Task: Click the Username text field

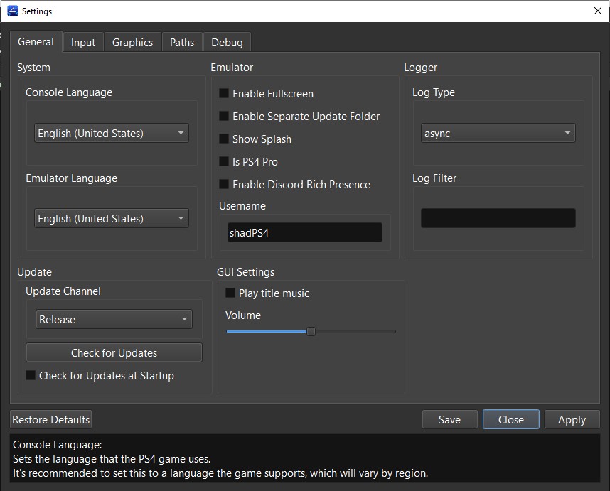Action: pos(304,232)
